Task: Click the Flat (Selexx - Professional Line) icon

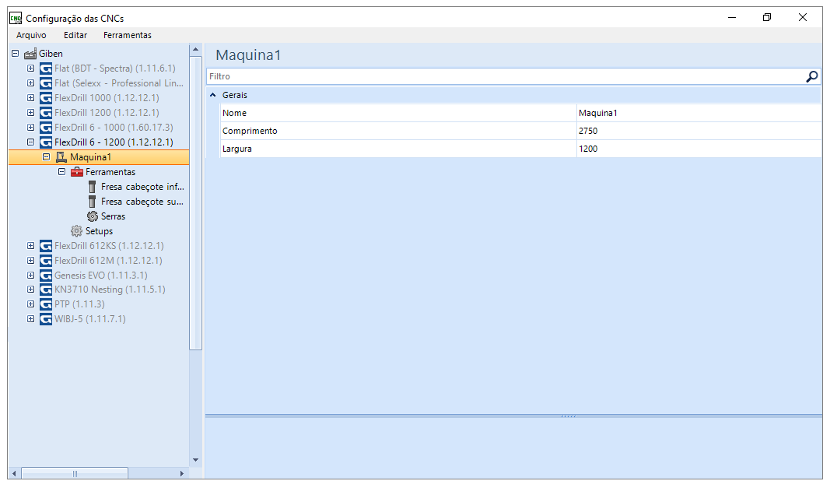Action: point(46,83)
